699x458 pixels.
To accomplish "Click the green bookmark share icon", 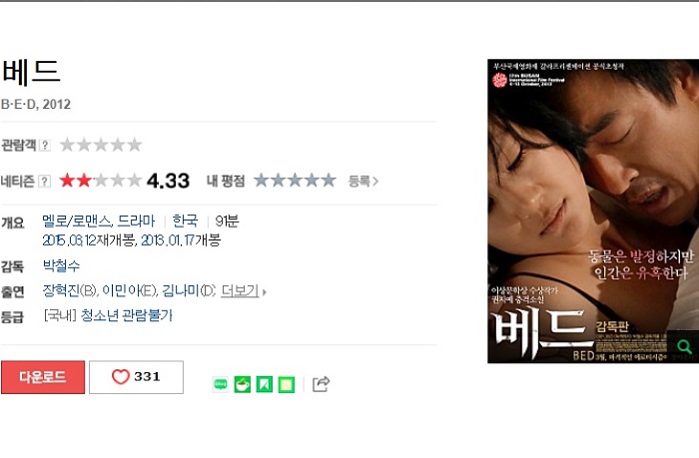I will (x=265, y=384).
